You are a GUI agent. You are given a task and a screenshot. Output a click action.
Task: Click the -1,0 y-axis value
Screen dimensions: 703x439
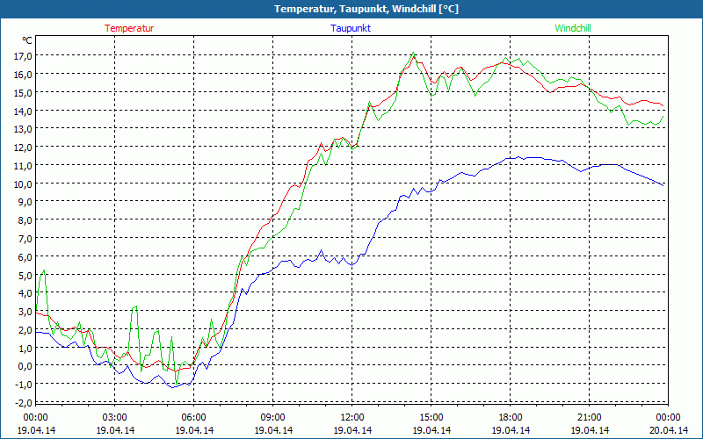click(x=24, y=385)
